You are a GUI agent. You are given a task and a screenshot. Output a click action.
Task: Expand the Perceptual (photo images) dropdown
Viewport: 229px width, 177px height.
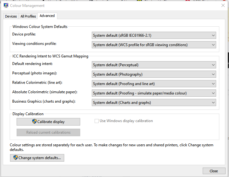point(154,74)
